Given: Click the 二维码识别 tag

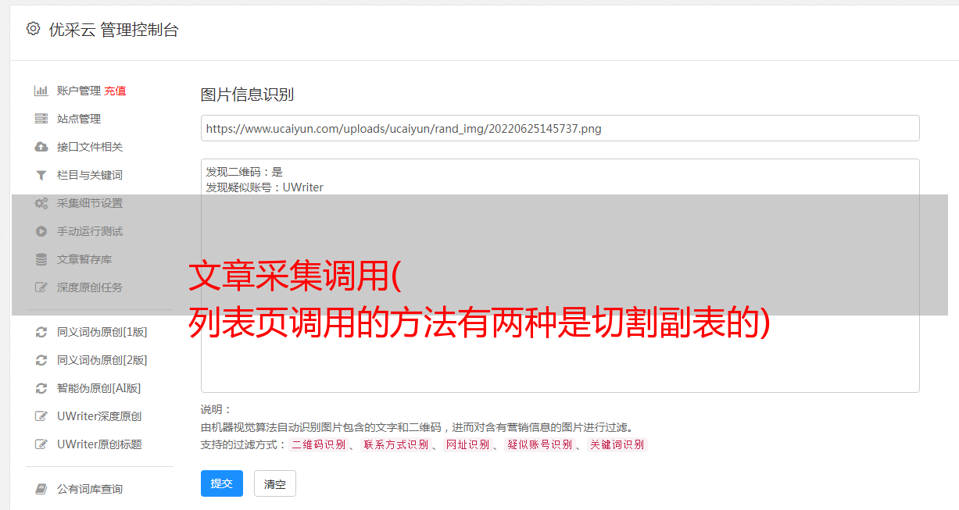Looking at the screenshot, I should pos(318,444).
